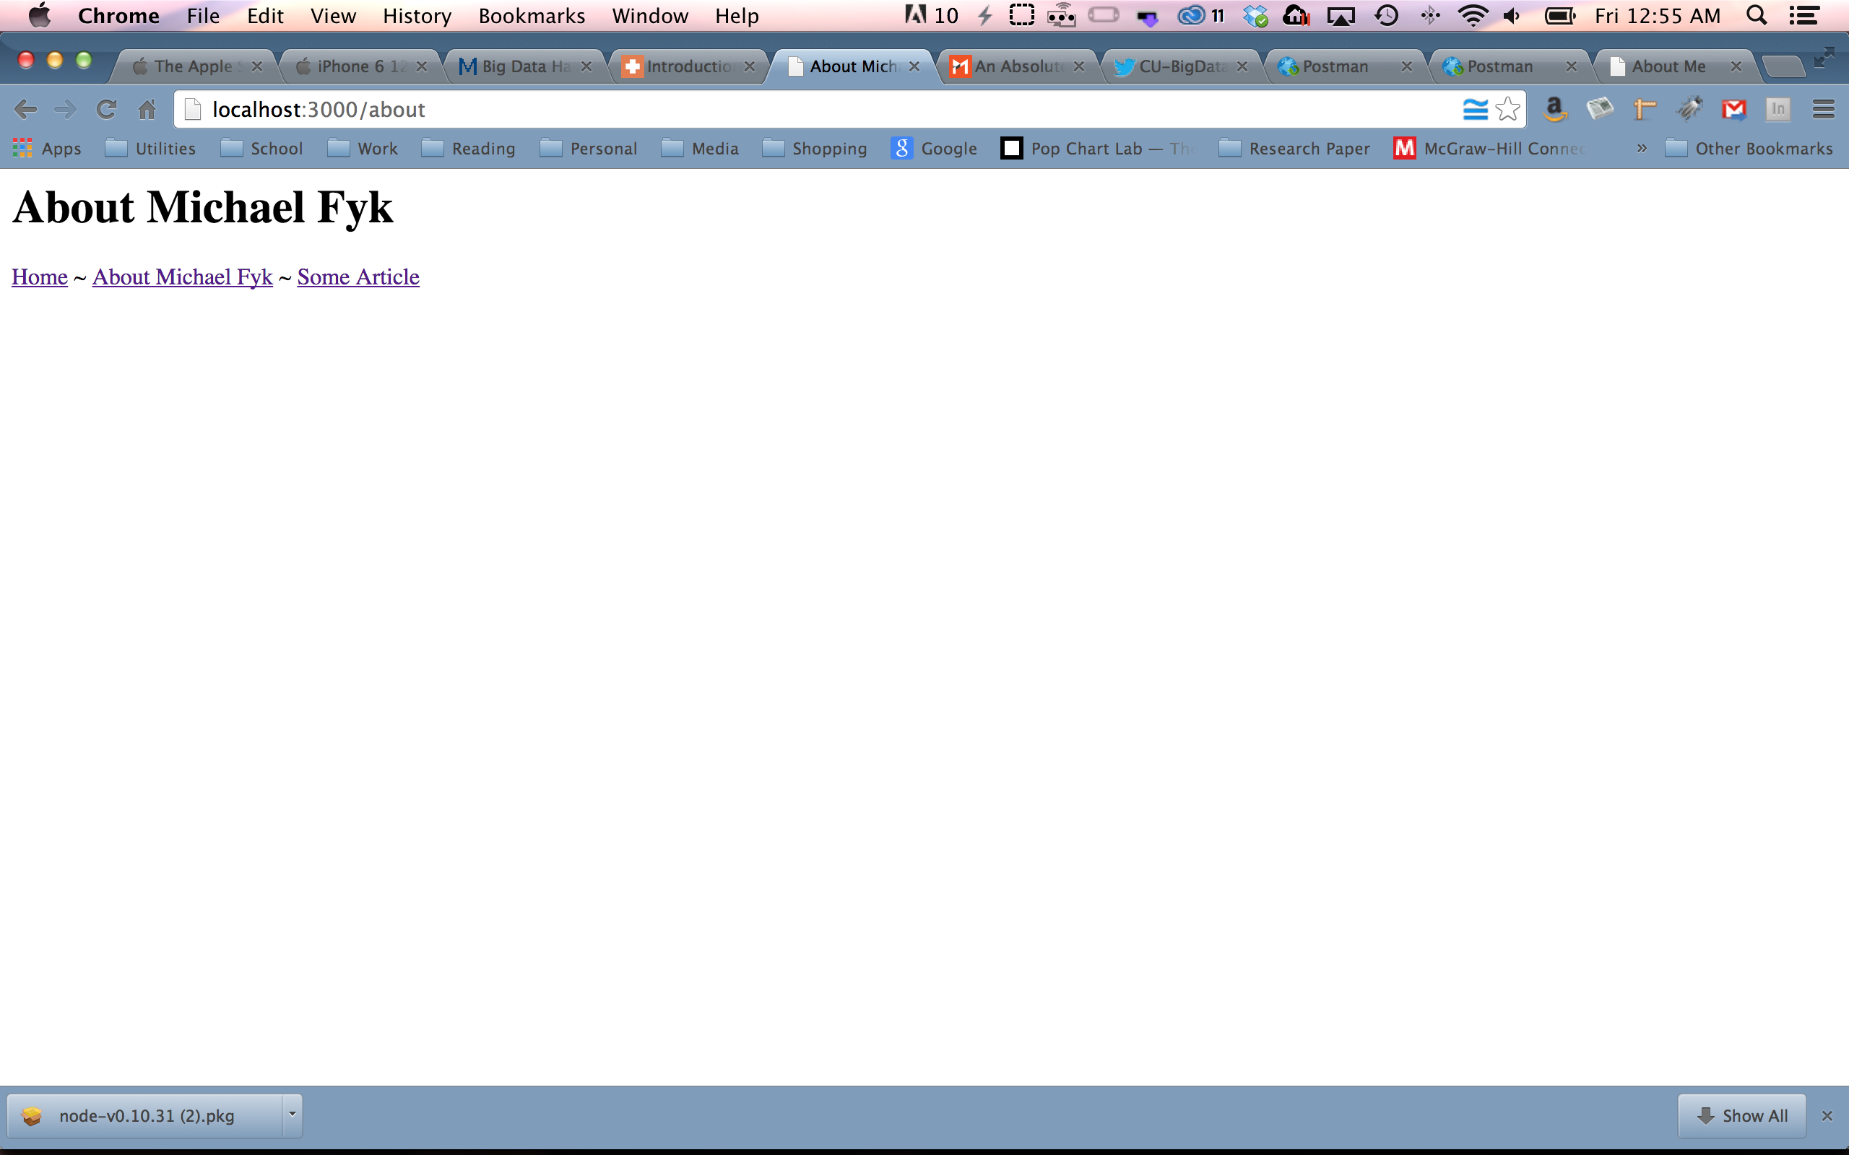Follow the Some Article link
This screenshot has height=1155, width=1849.
point(358,276)
